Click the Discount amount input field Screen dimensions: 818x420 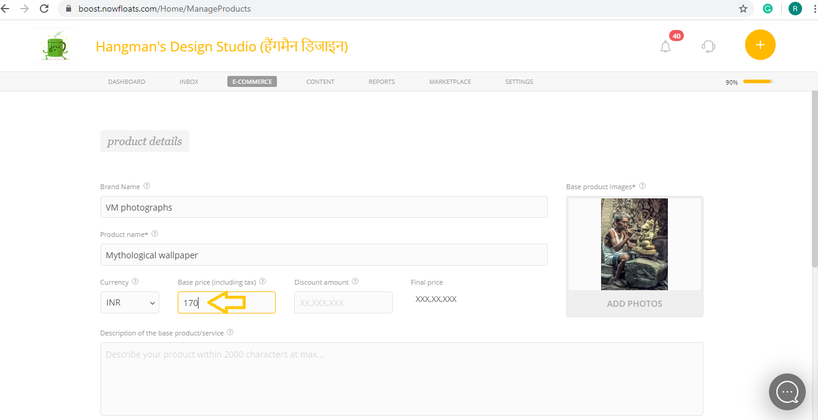click(343, 302)
